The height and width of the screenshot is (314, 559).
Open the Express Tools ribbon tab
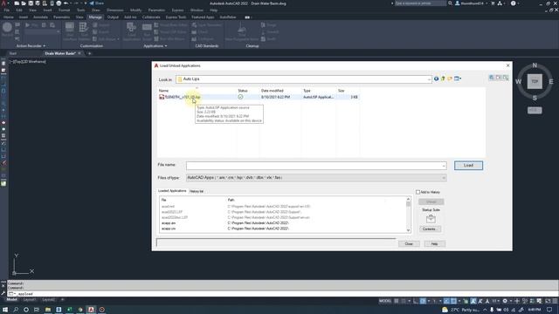click(176, 17)
